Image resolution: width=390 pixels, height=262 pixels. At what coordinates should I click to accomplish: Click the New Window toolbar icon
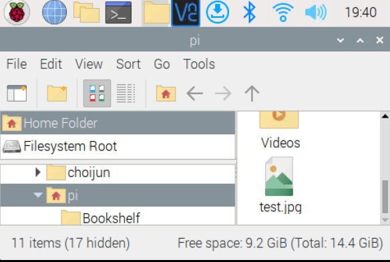pyautogui.click(x=17, y=94)
